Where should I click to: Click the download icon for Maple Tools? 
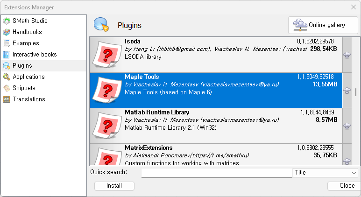click(347, 91)
